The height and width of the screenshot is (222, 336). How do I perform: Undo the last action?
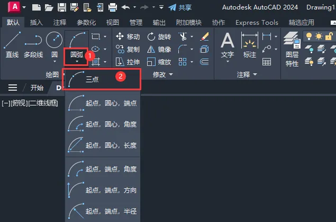pyautogui.click(x=125, y=7)
